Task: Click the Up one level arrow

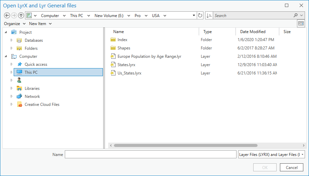Action: click(21, 16)
